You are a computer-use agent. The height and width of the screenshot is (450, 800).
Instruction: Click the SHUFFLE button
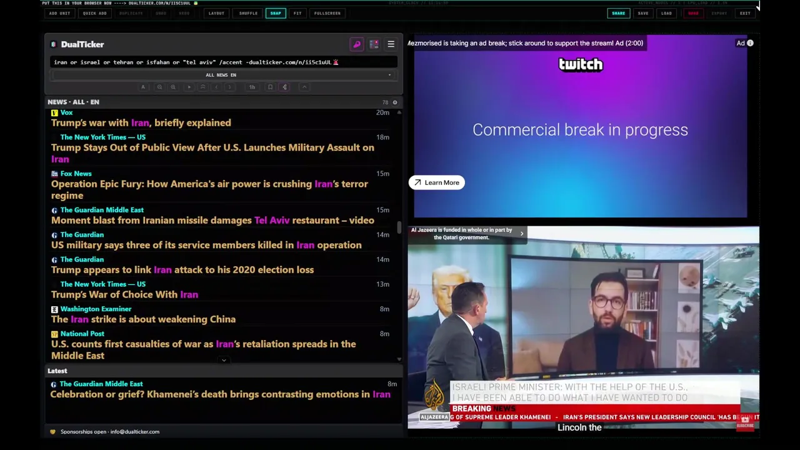pos(248,13)
